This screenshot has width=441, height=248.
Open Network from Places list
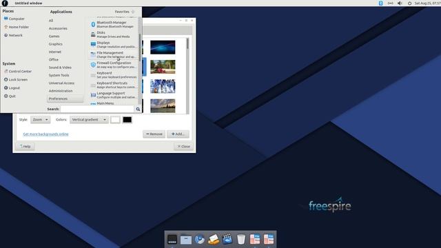click(x=13, y=35)
